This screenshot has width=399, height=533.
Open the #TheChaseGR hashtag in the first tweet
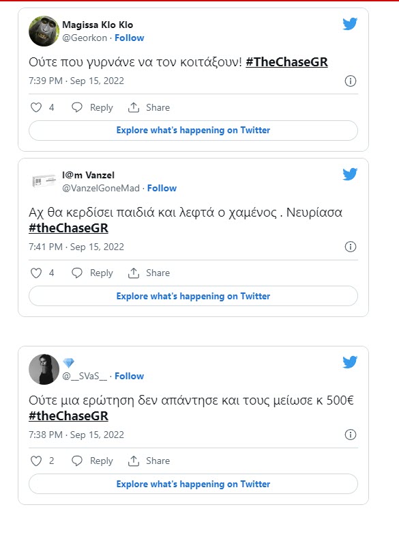[x=286, y=62]
